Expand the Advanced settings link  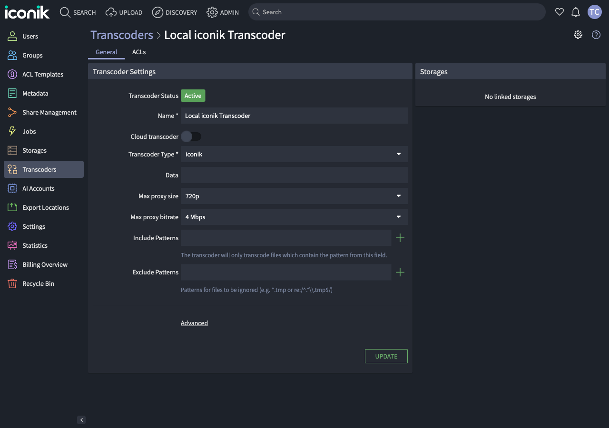pos(194,323)
